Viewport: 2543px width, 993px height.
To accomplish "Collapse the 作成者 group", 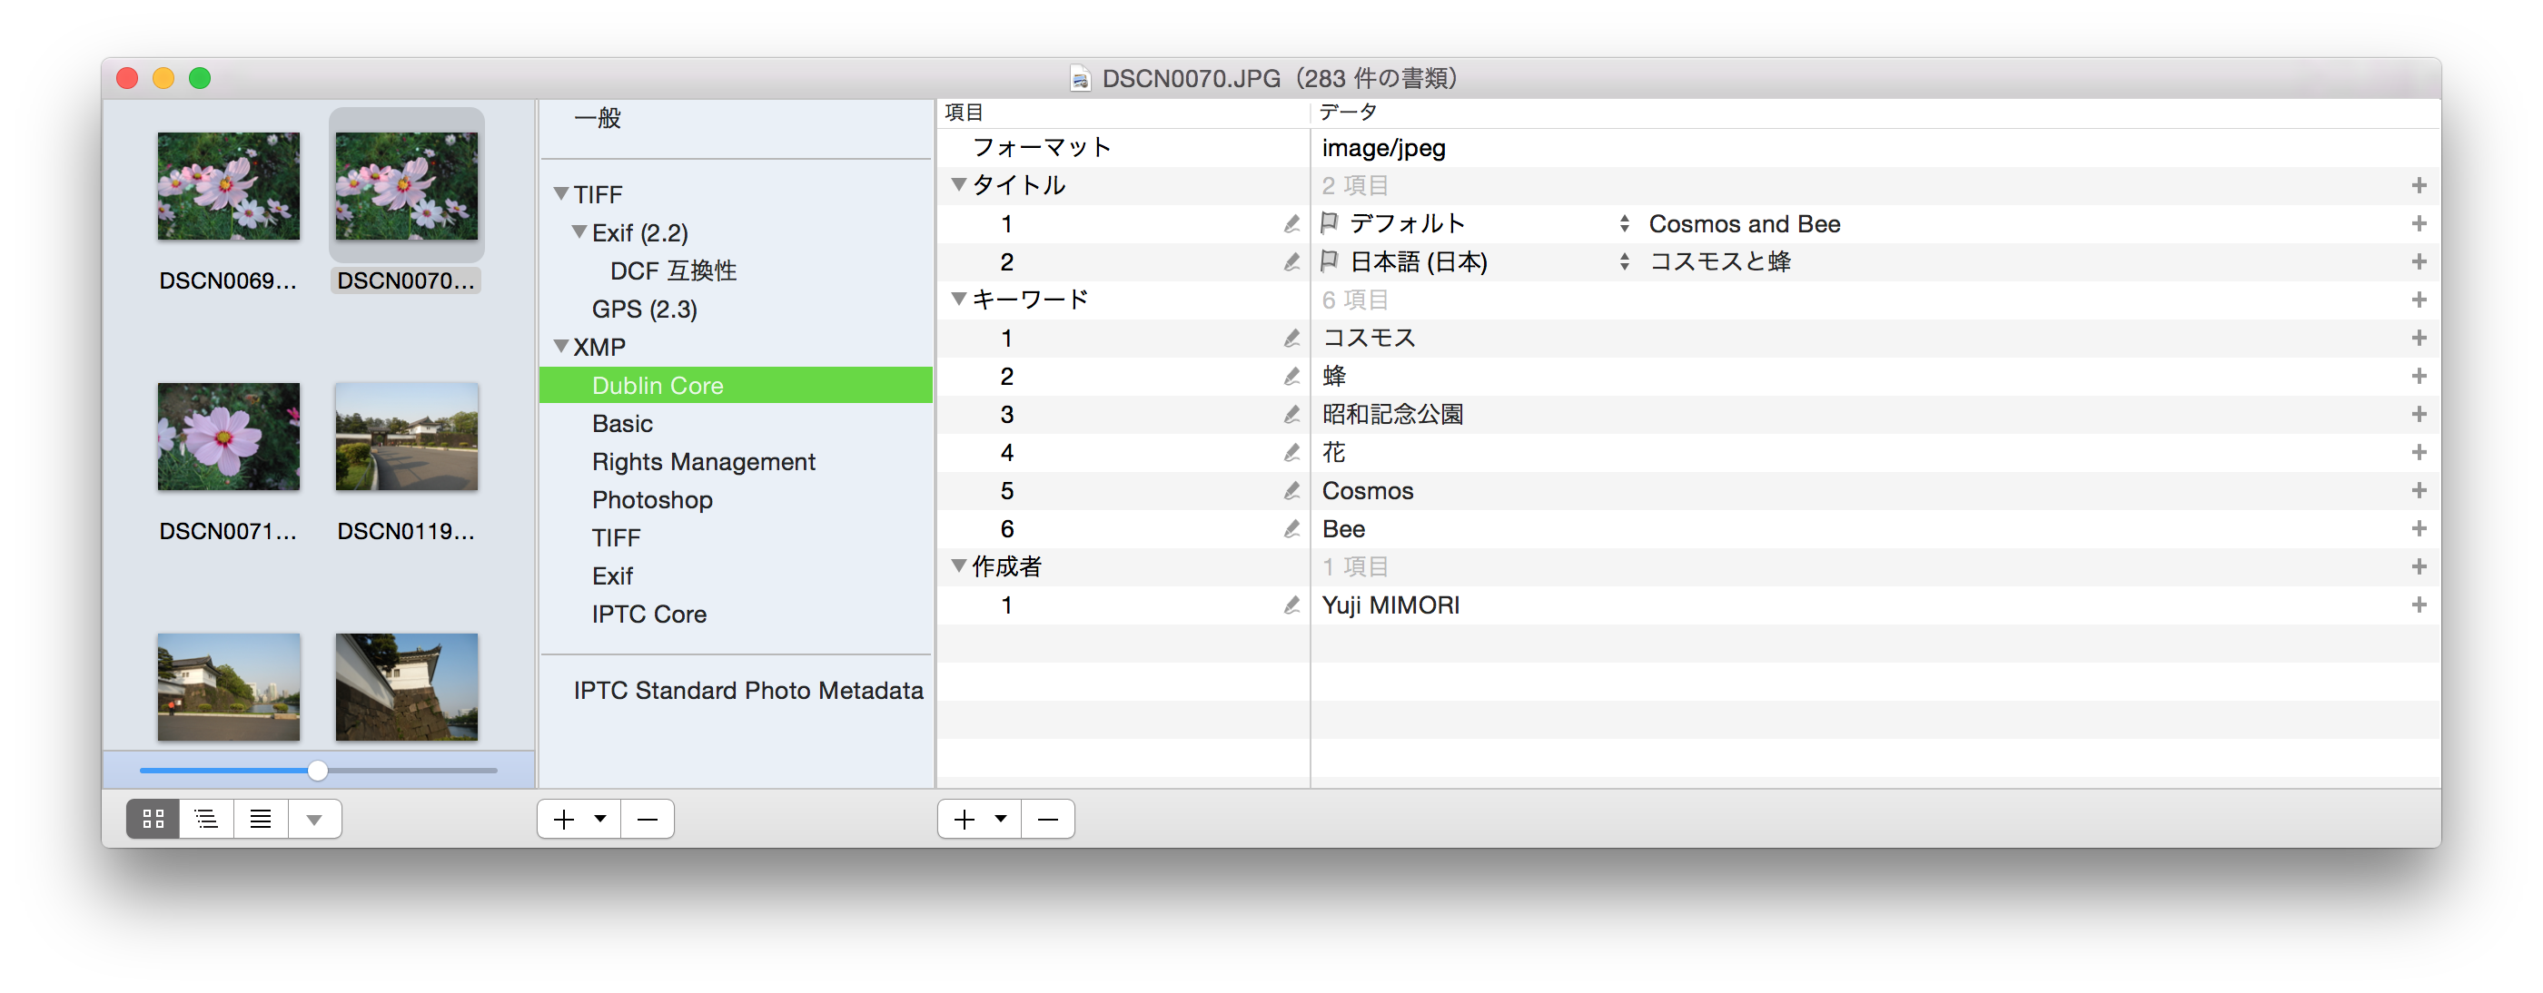I will click(x=957, y=565).
